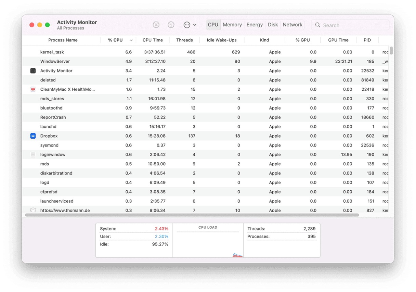
Task: Click the vertical scrollbar of process list
Action: pyautogui.click(x=391, y=50)
